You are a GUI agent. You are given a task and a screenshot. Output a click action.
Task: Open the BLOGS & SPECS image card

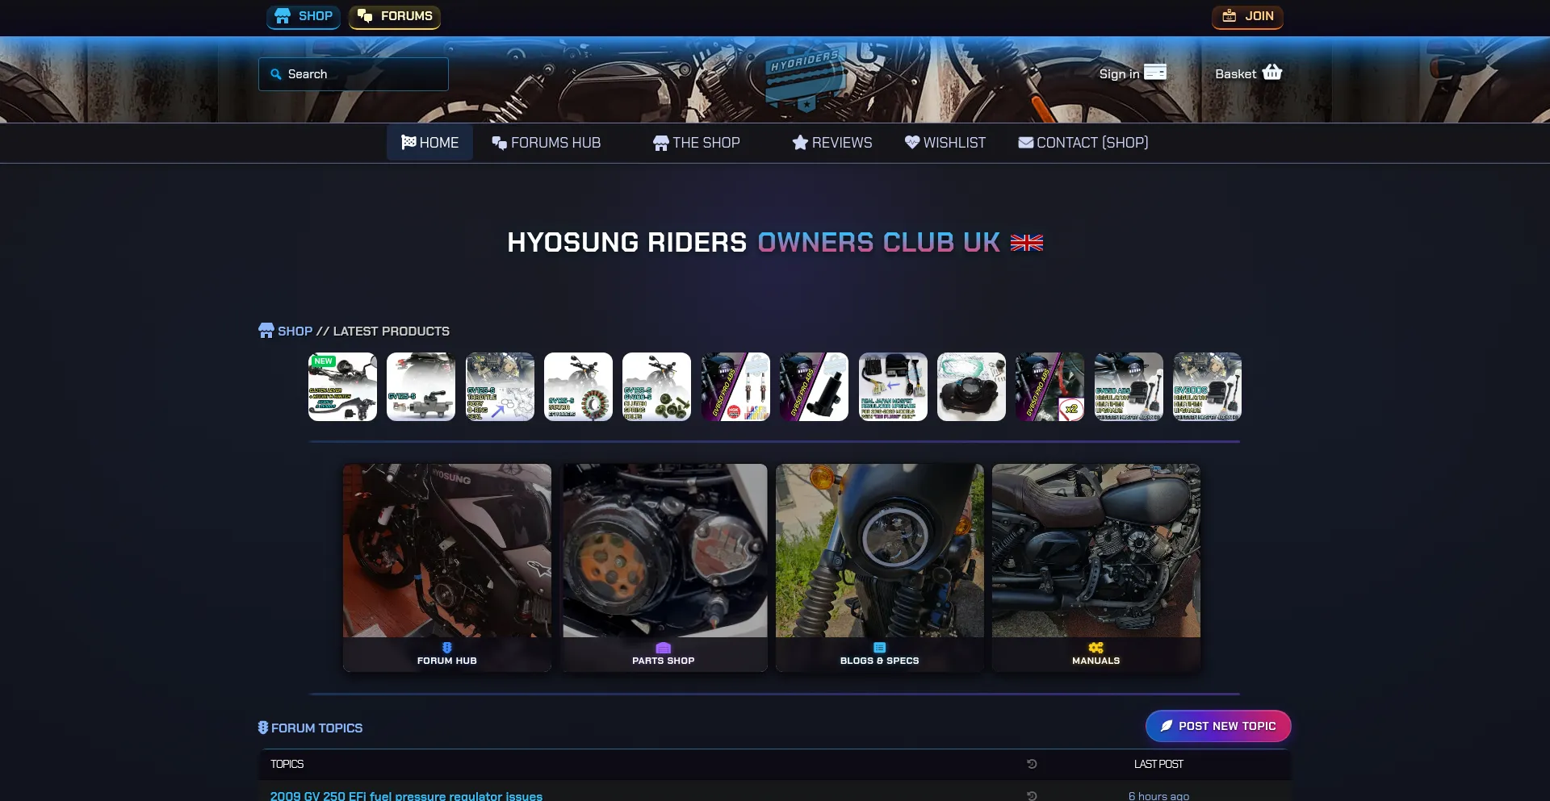pos(880,567)
